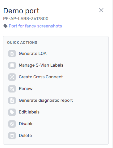This screenshot has width=113, height=148.
Task: Select Create Cross Connect action
Action: click(x=41, y=77)
